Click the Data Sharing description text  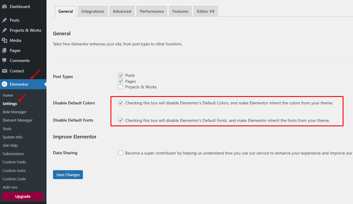239,153
